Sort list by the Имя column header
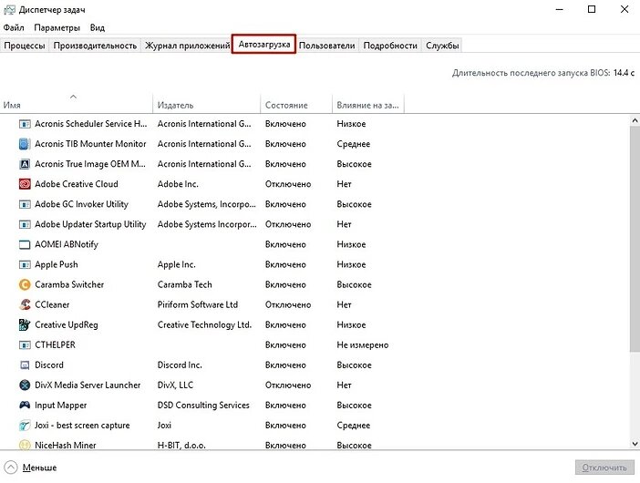Screen dimensions: 640x483 (77, 103)
